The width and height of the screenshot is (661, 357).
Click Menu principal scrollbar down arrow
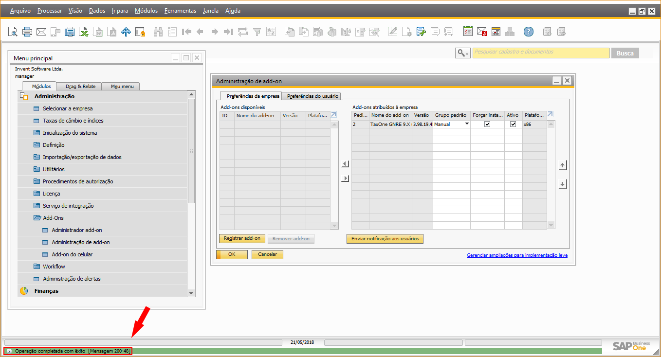[191, 293]
